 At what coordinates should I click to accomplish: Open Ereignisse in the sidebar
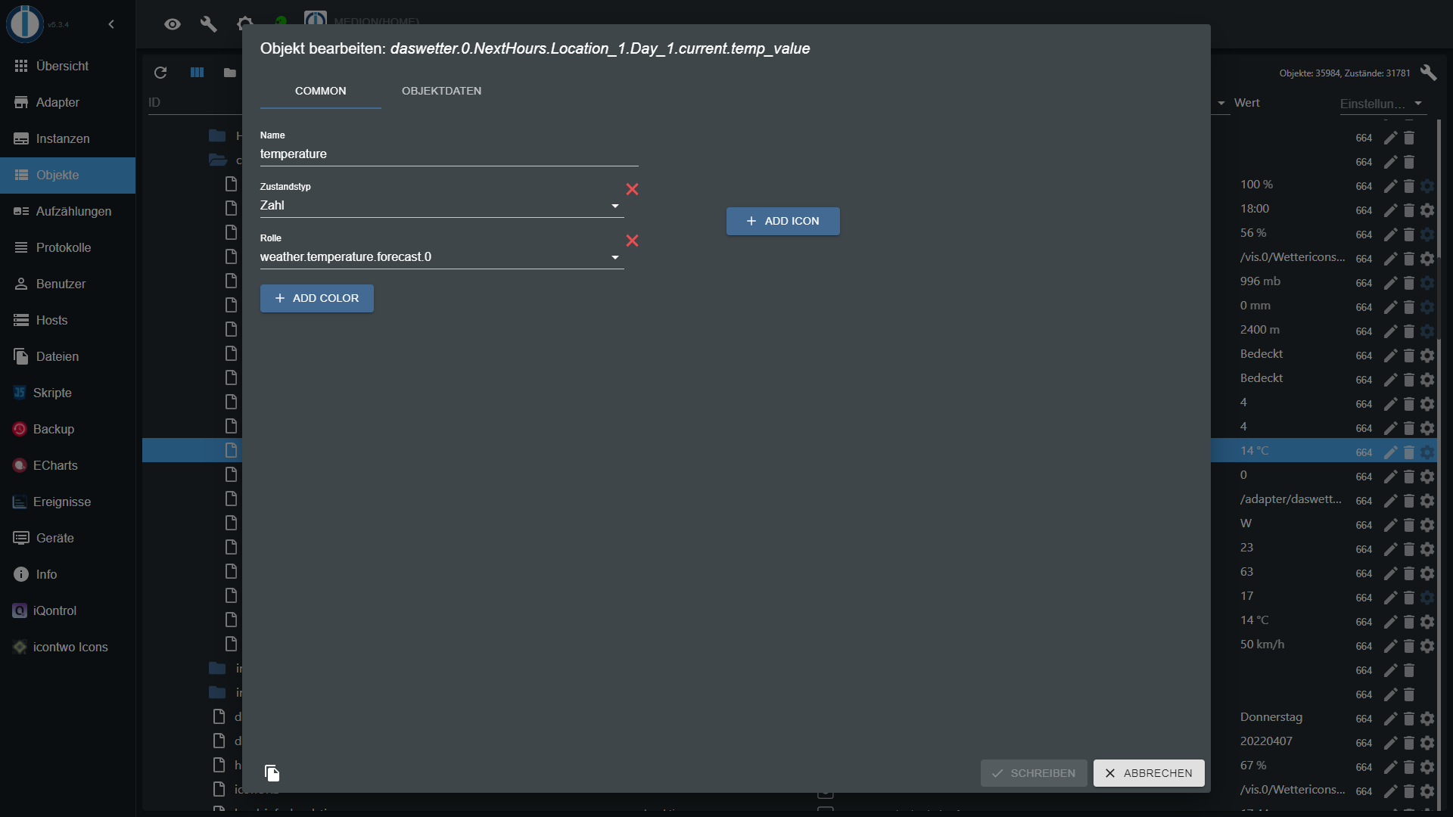pos(67,502)
